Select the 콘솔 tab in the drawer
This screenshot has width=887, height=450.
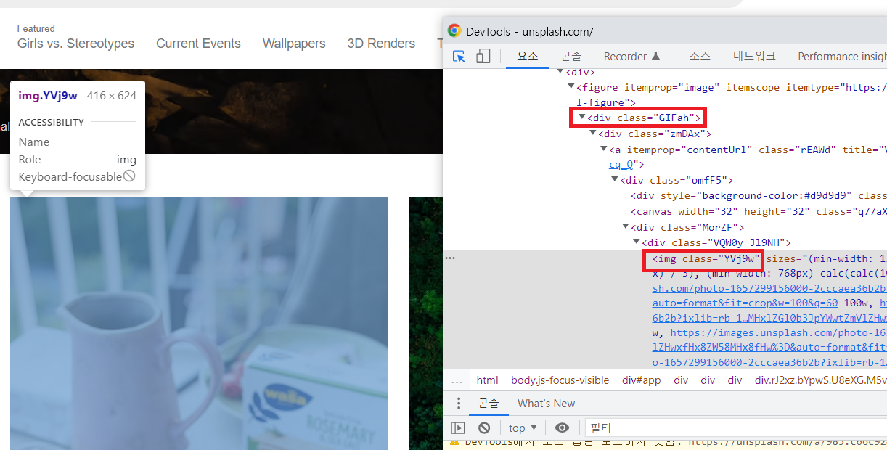[489, 404]
